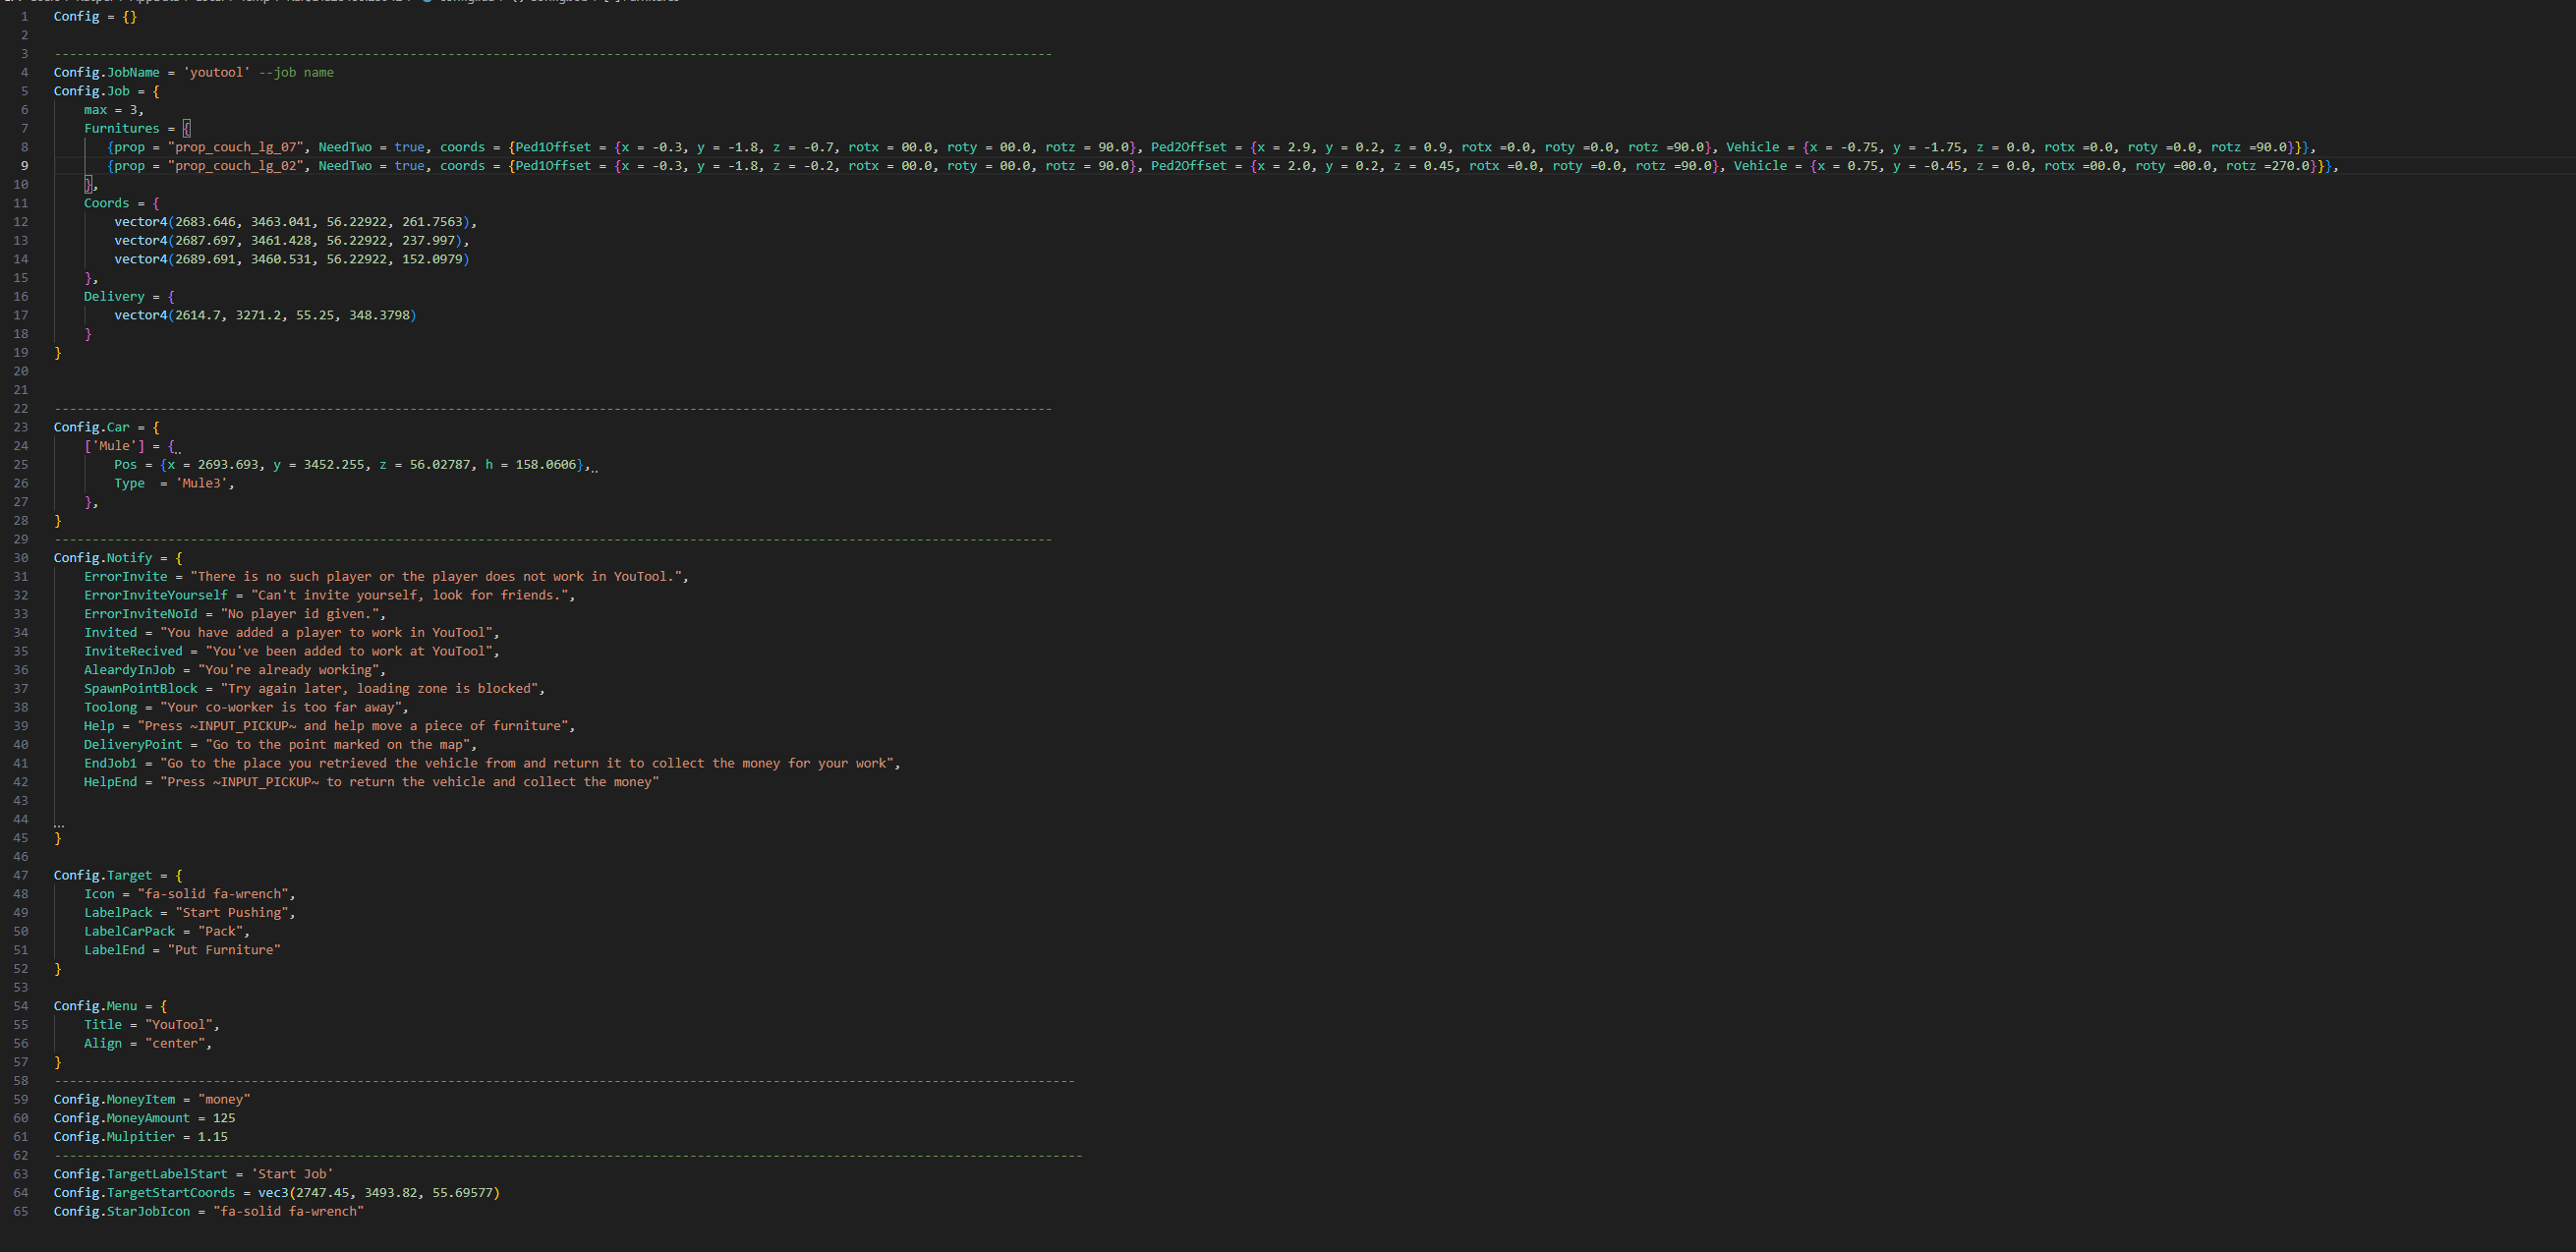Viewport: 2576px width, 1252px height.
Task: Click the 'HelpEnd' key
Action: point(110,782)
